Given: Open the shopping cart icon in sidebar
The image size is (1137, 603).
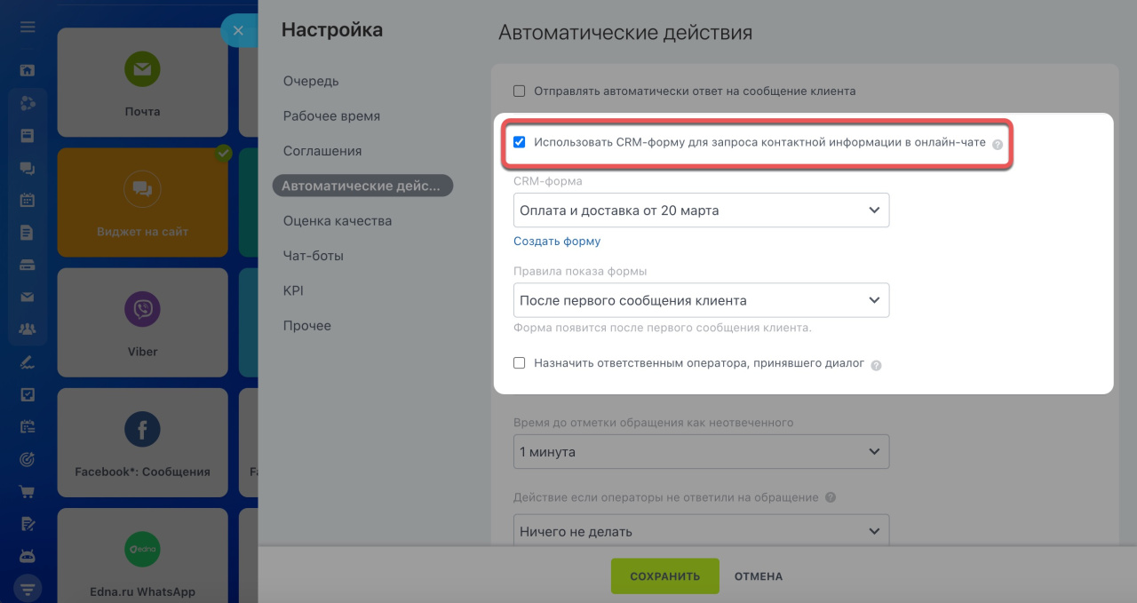Looking at the screenshot, I should click(28, 491).
